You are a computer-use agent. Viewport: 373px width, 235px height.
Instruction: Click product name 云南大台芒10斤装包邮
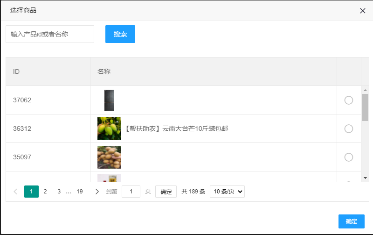pos(177,128)
